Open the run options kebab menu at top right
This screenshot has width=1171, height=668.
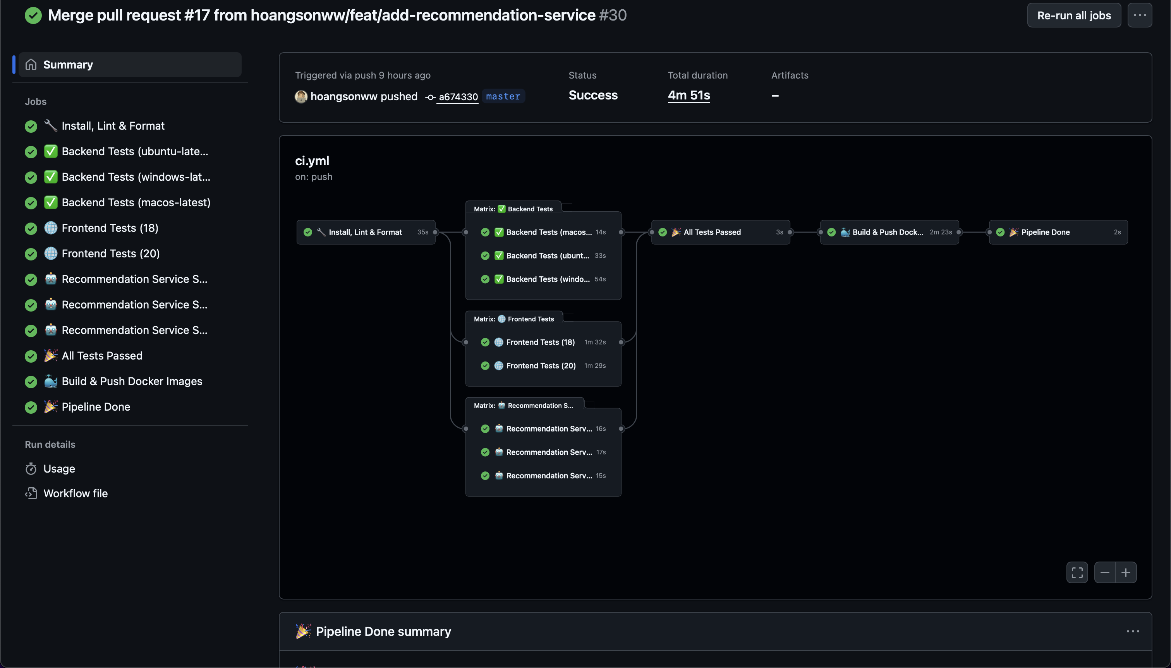pos(1140,15)
